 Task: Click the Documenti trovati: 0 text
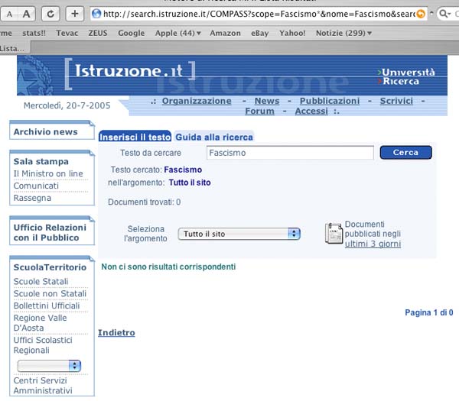[x=144, y=202]
